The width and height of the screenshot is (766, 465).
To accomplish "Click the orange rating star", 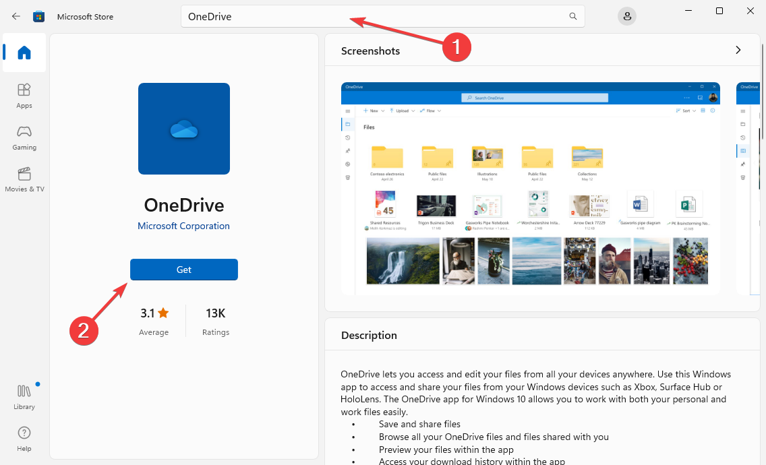I will coord(163,313).
